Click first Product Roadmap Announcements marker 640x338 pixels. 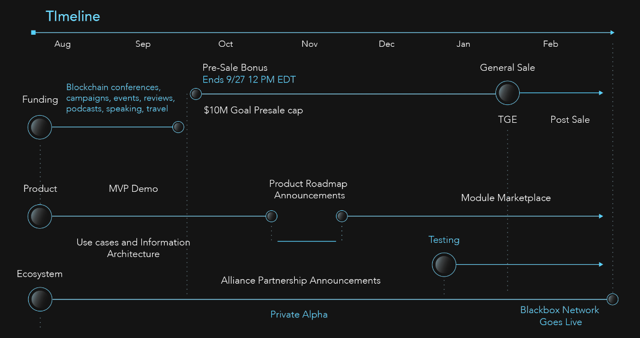(271, 216)
